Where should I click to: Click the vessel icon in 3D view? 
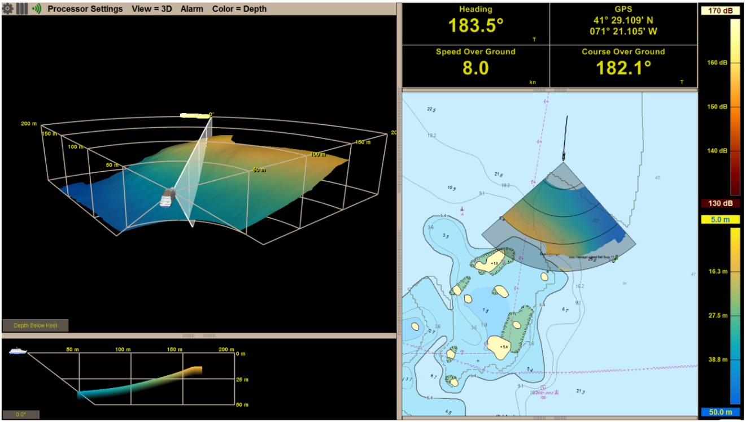[167, 198]
